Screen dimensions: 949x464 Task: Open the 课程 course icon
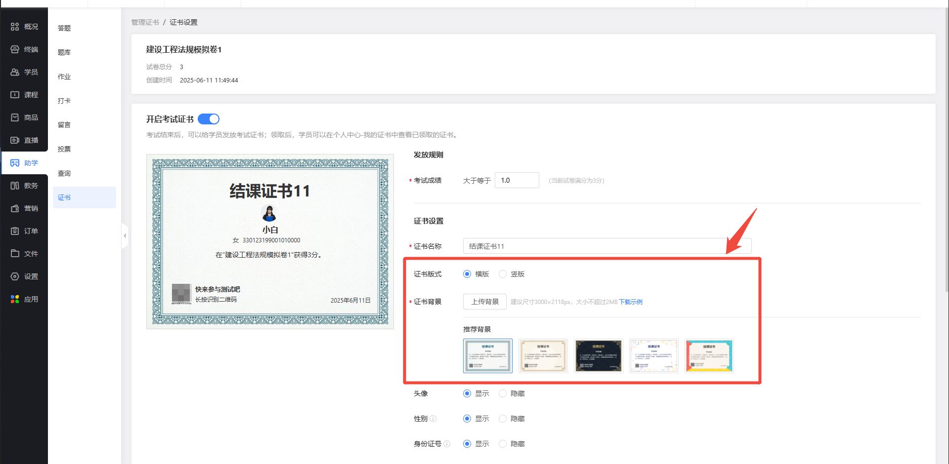15,95
